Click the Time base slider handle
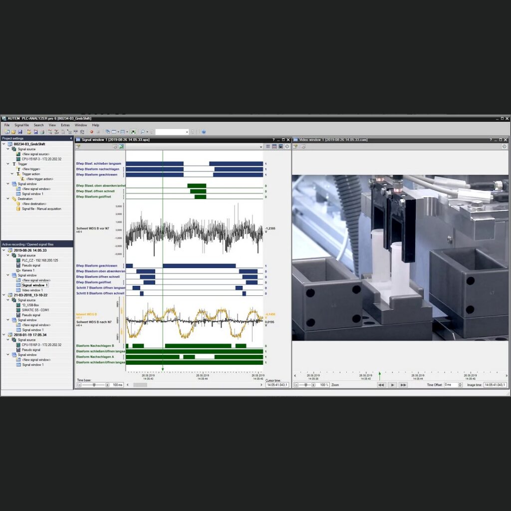The height and width of the screenshot is (511, 511). pos(94,385)
